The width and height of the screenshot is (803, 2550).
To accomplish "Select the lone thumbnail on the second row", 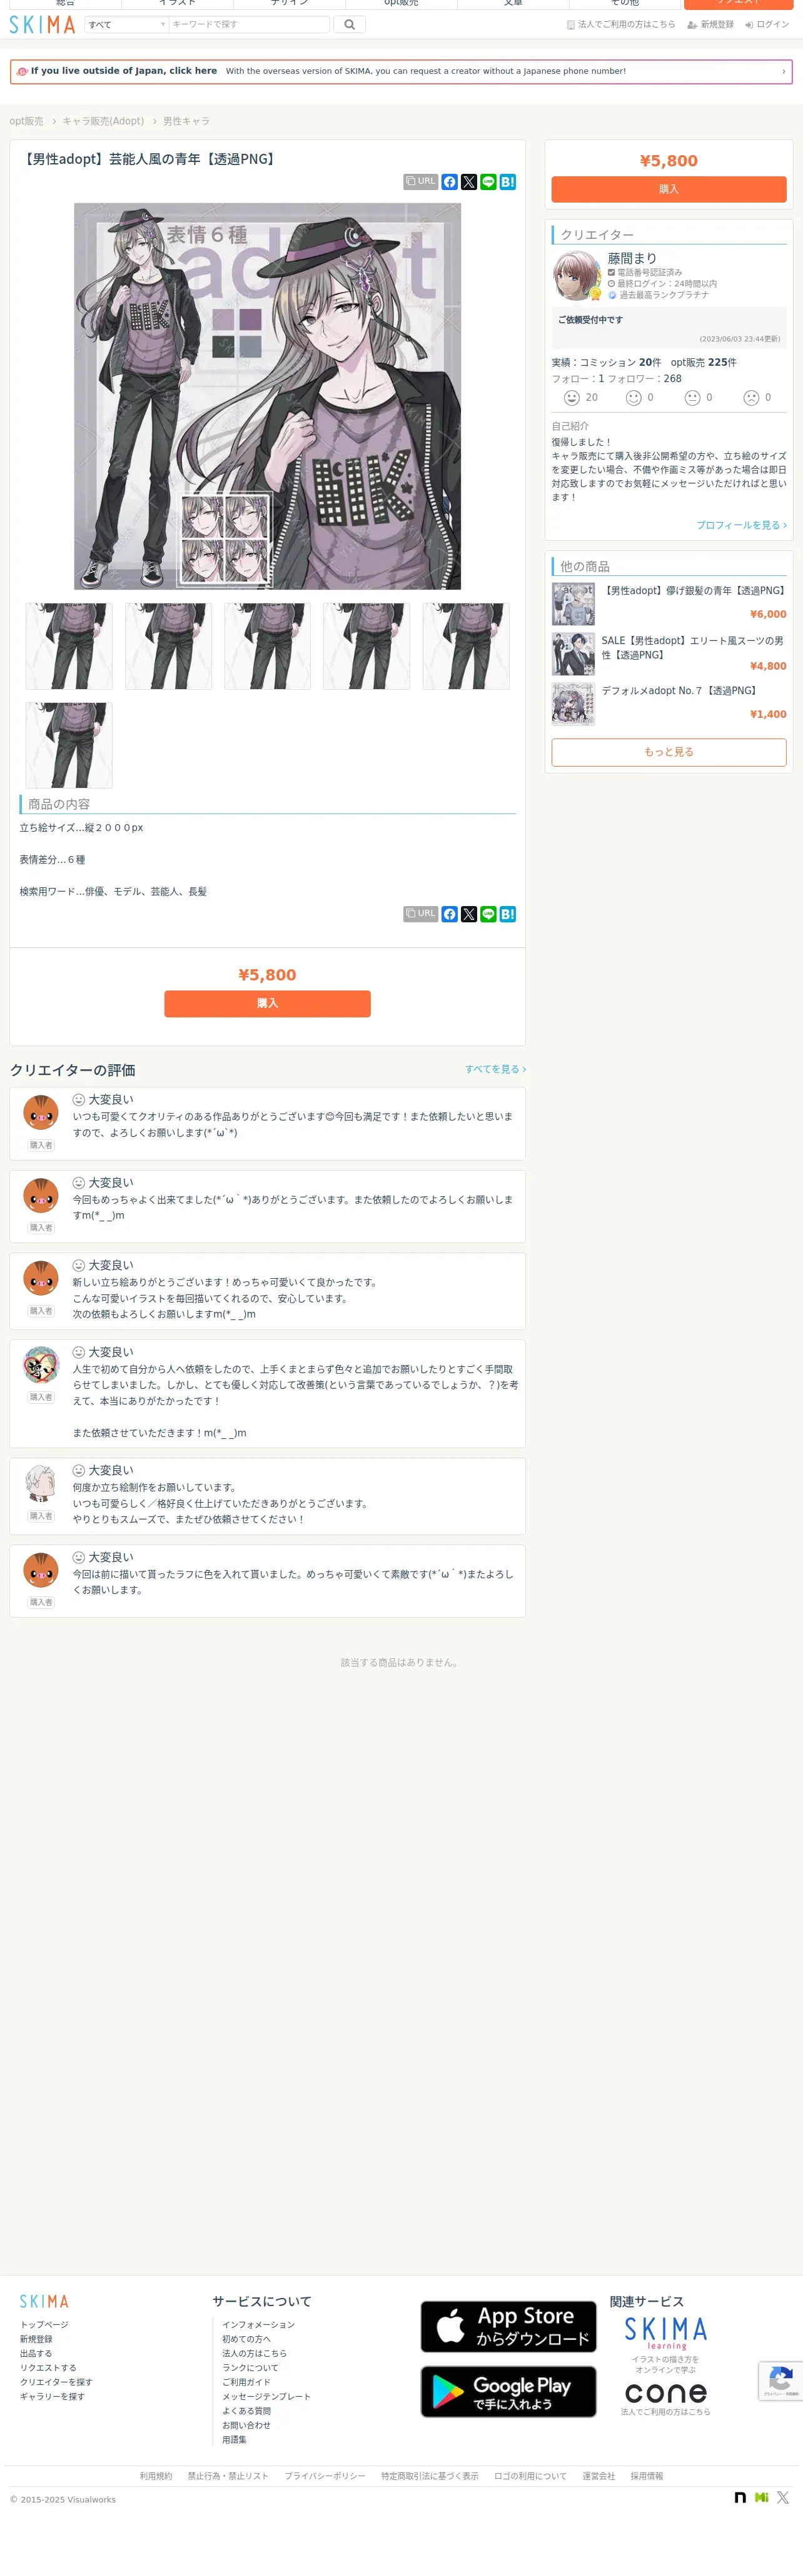I will pyautogui.click(x=68, y=745).
